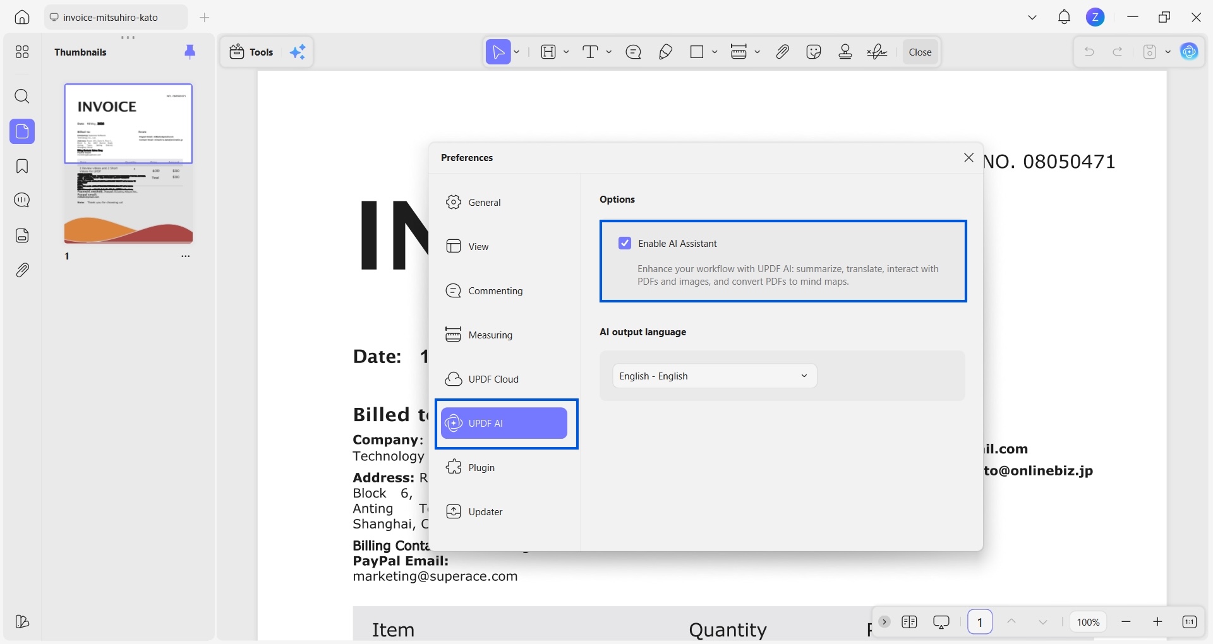
Task: Select the highlight text tool
Action: pos(548,52)
